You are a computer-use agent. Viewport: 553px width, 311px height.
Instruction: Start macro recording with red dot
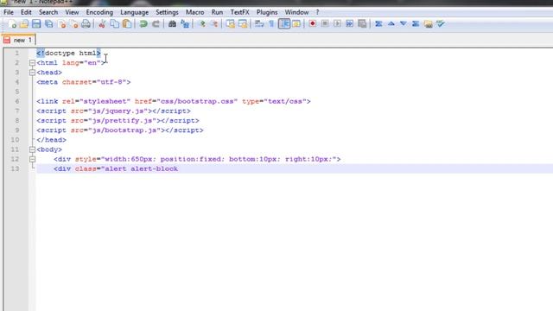[x=313, y=24]
